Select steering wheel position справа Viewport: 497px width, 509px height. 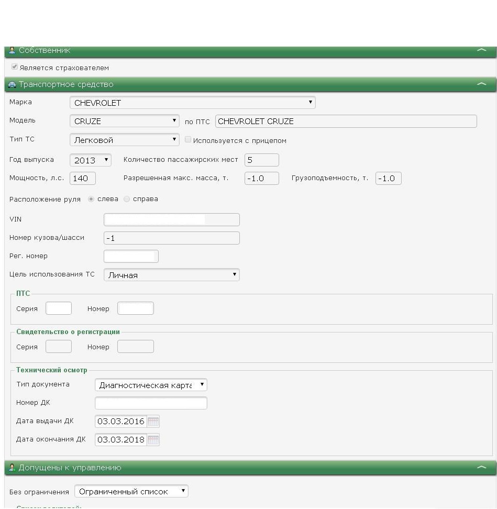coord(127,199)
